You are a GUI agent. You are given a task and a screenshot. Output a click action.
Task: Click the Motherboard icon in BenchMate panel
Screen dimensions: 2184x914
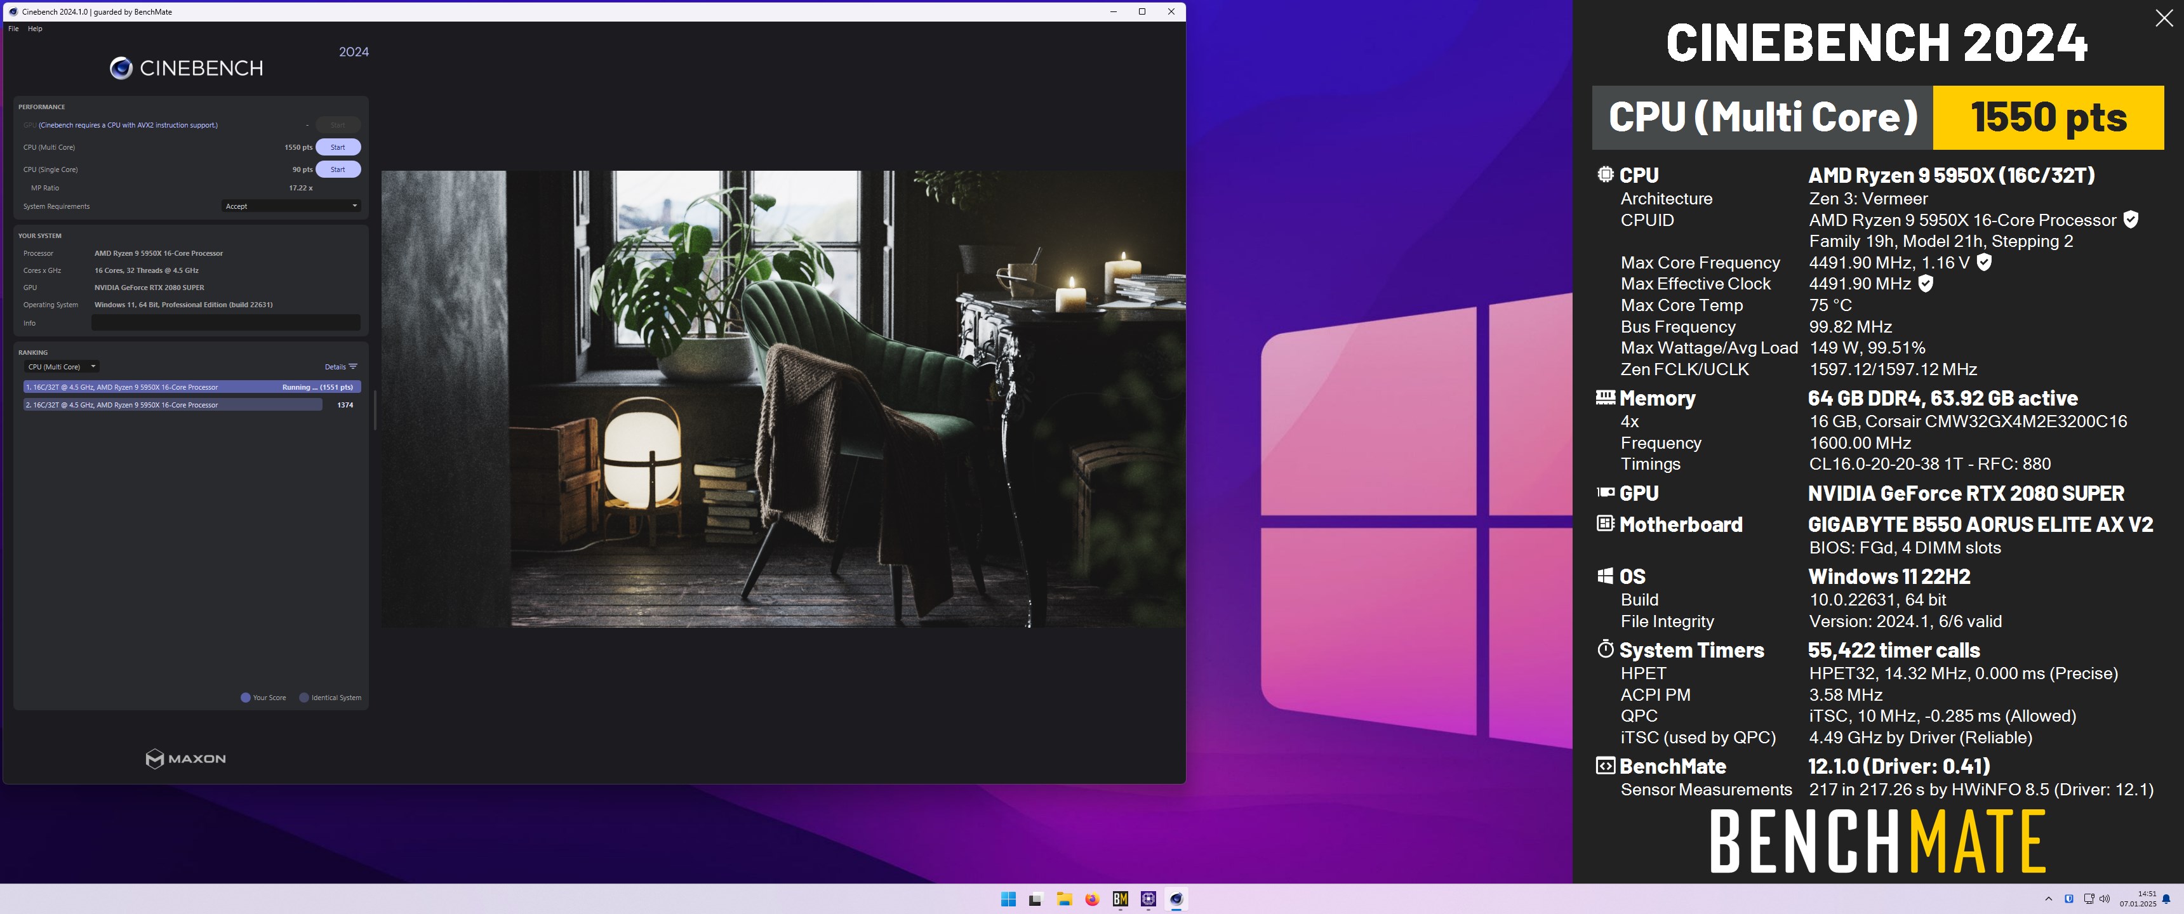pyautogui.click(x=1605, y=523)
